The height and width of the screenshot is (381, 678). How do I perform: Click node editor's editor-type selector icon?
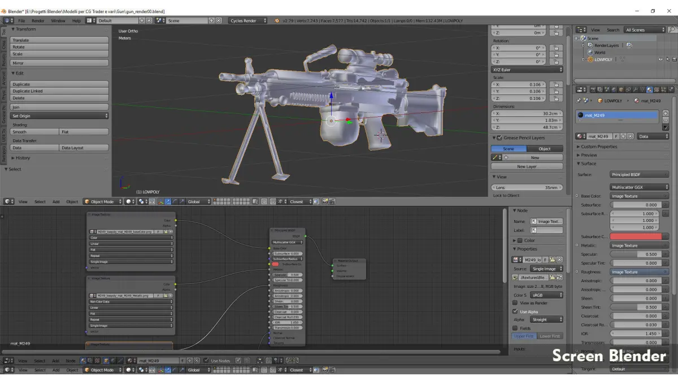click(x=8, y=360)
